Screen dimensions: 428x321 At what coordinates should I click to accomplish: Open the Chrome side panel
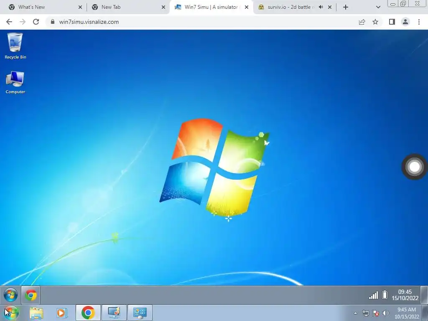392,22
